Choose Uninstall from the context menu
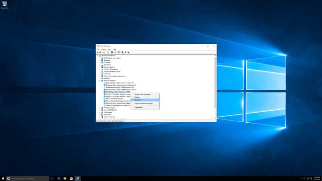 (138, 100)
